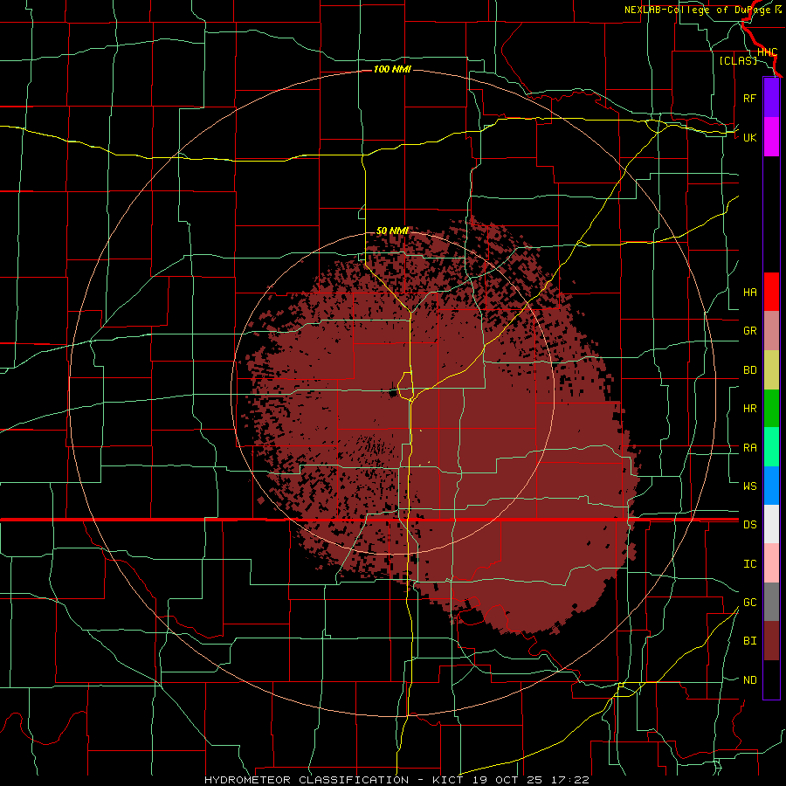Click the RF legend label

[x=749, y=98]
